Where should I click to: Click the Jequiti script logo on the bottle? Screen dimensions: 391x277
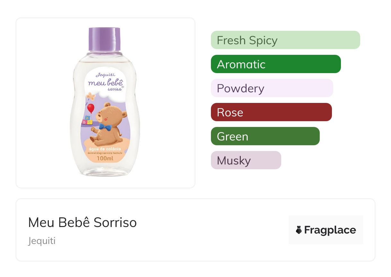click(105, 75)
